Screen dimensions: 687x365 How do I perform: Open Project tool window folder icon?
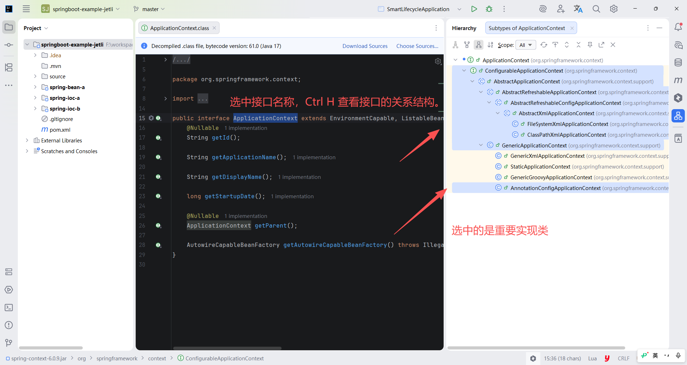9,27
